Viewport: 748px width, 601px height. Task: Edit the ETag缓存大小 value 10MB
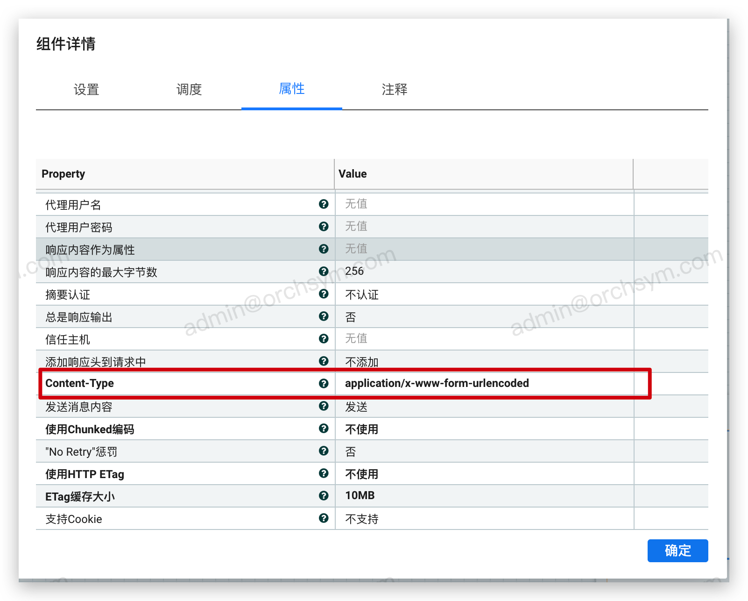point(483,495)
